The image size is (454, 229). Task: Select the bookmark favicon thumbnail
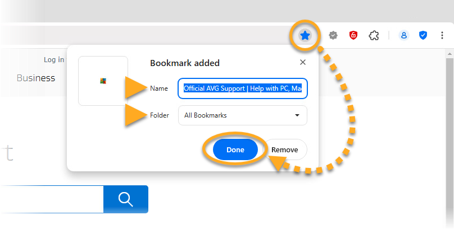coord(103,81)
